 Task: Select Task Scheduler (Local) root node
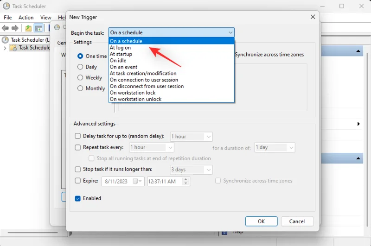pyautogui.click(x=30, y=40)
